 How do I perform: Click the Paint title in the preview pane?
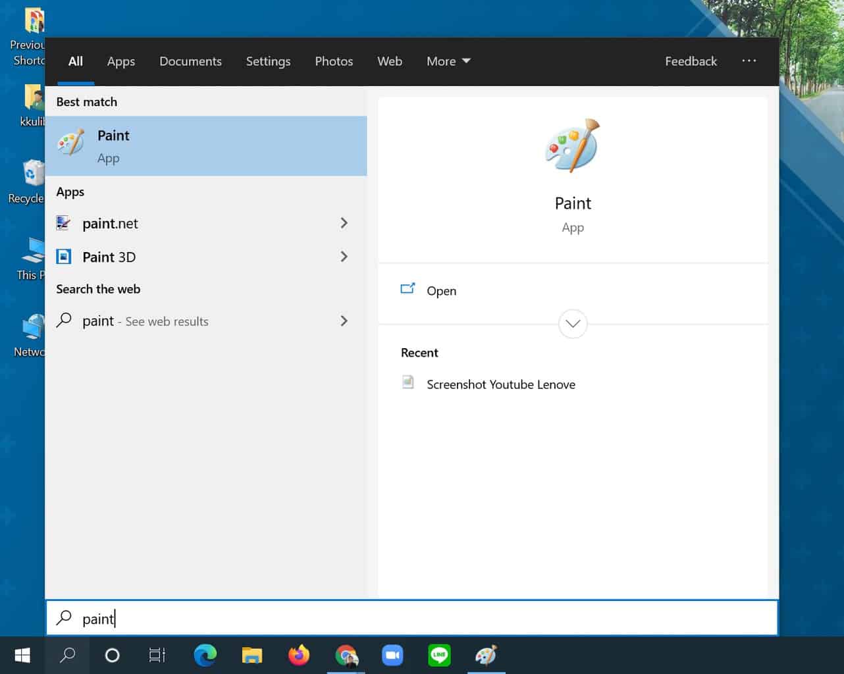coord(573,203)
